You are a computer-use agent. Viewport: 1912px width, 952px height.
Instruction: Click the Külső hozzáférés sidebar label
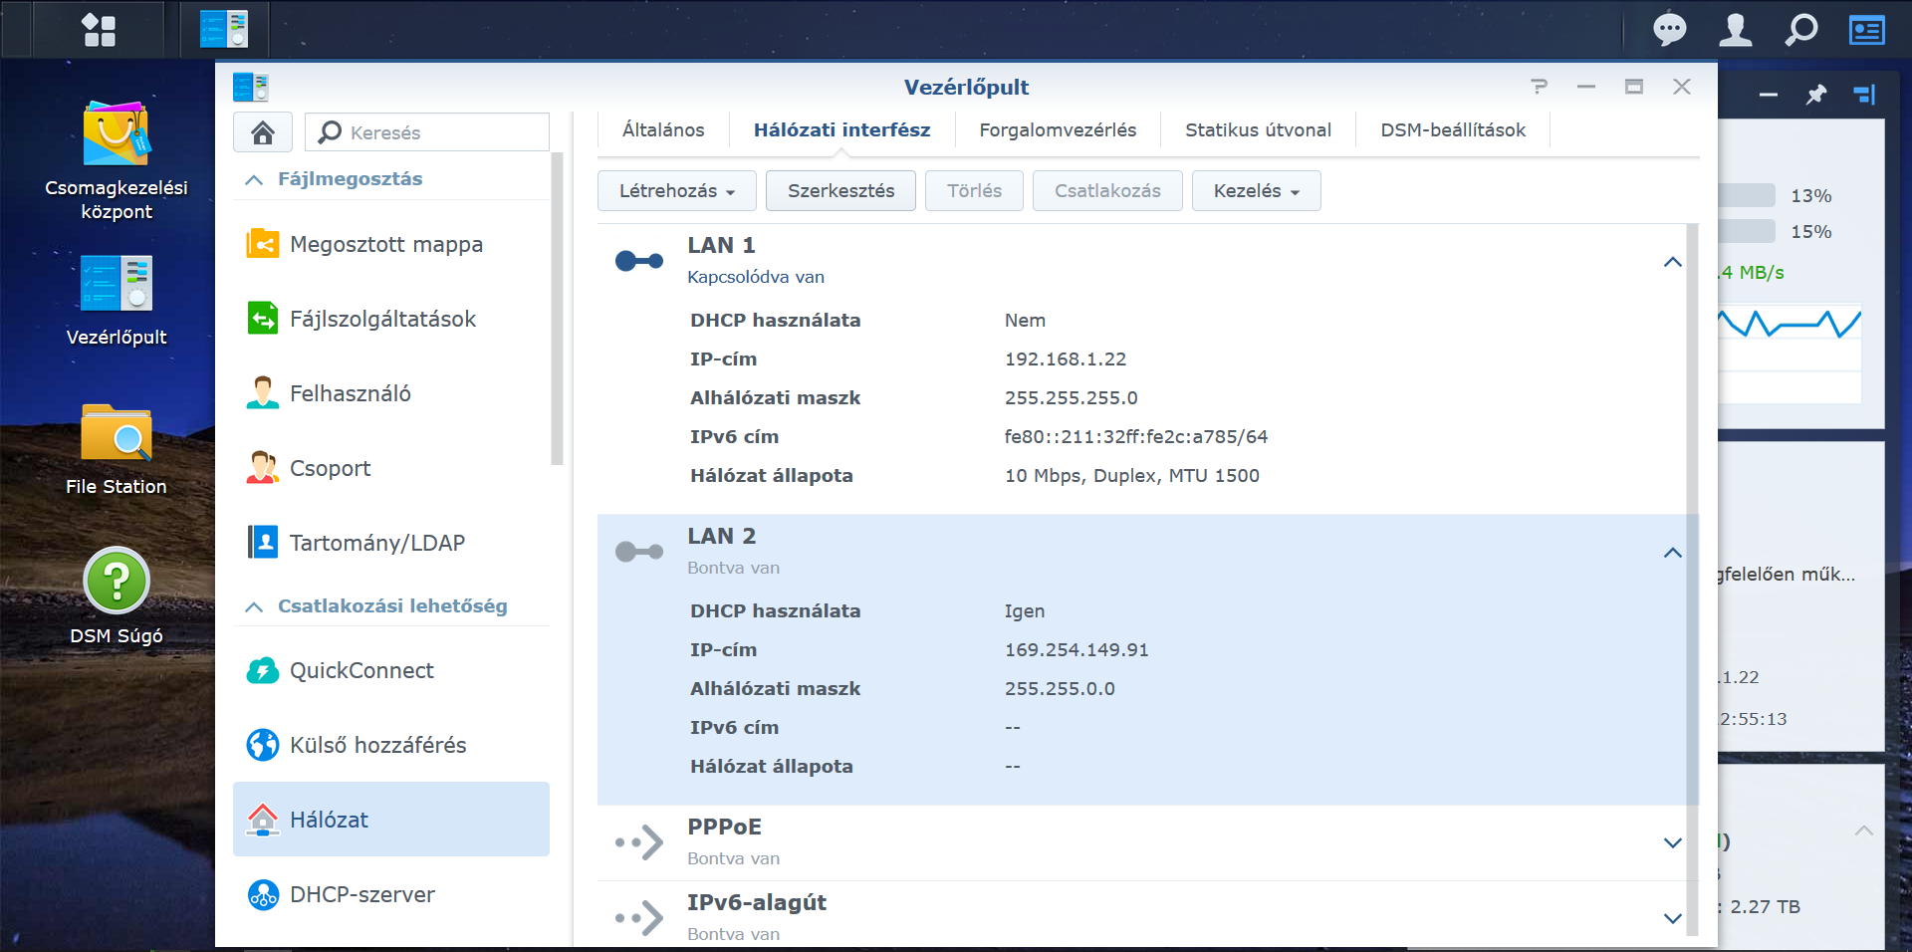pyautogui.click(x=378, y=745)
